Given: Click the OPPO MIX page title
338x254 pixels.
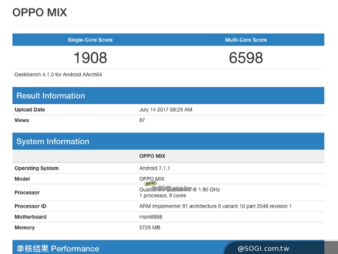Looking at the screenshot, I should pyautogui.click(x=40, y=13).
